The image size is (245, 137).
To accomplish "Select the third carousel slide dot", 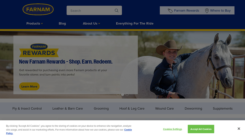I will point(127,94).
